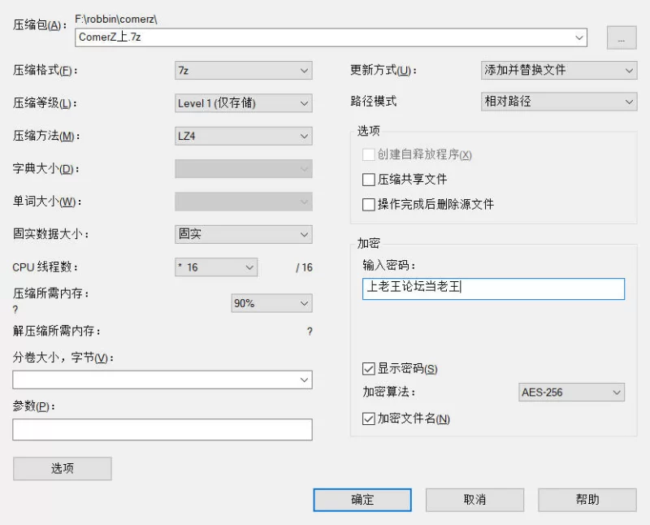Open the 加密算法 dropdown showing AES-256
The image size is (650, 525).
(571, 393)
